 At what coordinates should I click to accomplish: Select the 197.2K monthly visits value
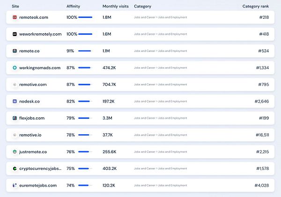click(x=109, y=101)
